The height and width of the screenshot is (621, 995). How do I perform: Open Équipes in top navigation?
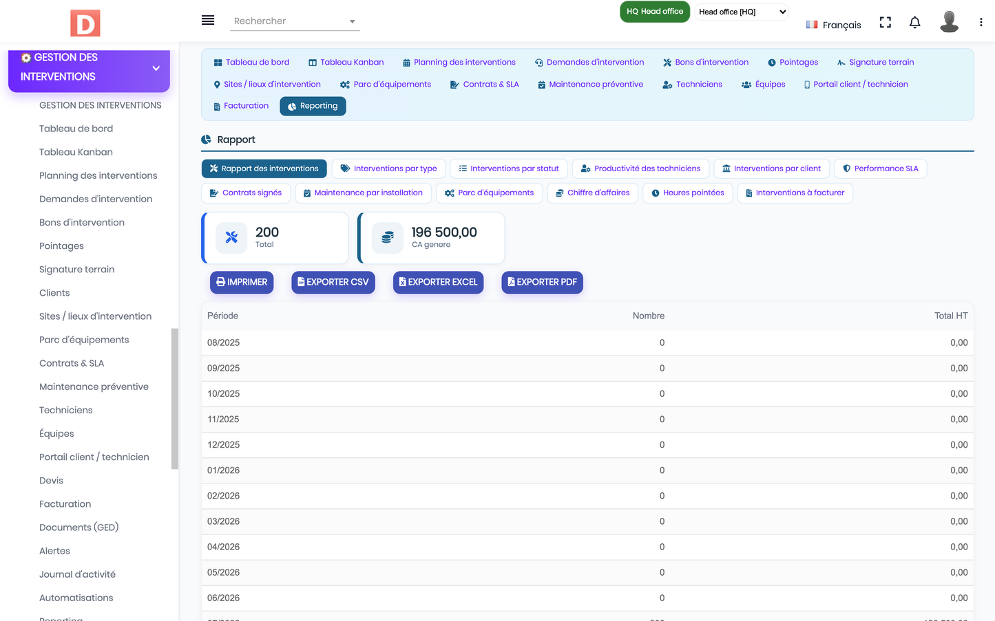[x=764, y=85]
